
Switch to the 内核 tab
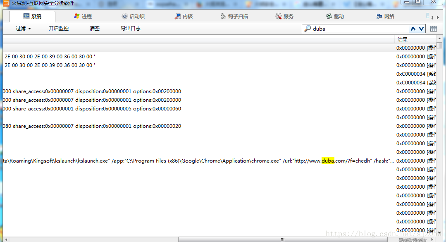(x=184, y=16)
